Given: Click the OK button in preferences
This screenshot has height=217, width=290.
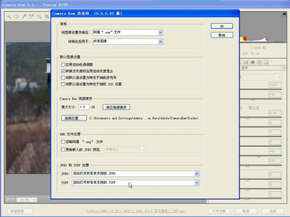Looking at the screenshot, I should click(222, 26).
